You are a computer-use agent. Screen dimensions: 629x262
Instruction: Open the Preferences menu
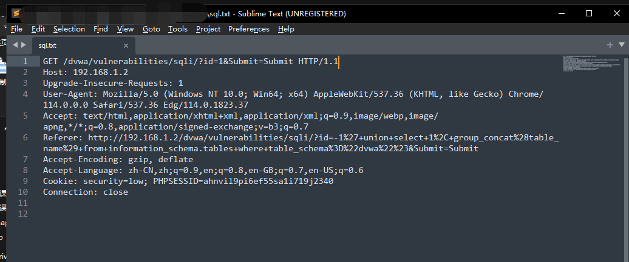click(x=249, y=28)
